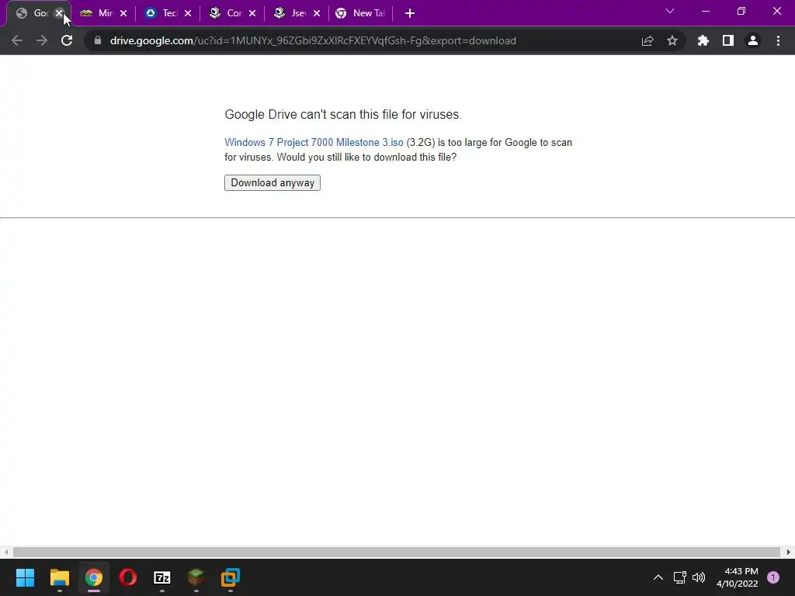The height and width of the screenshot is (596, 795).
Task: View site information via lock icon
Action: coord(98,40)
